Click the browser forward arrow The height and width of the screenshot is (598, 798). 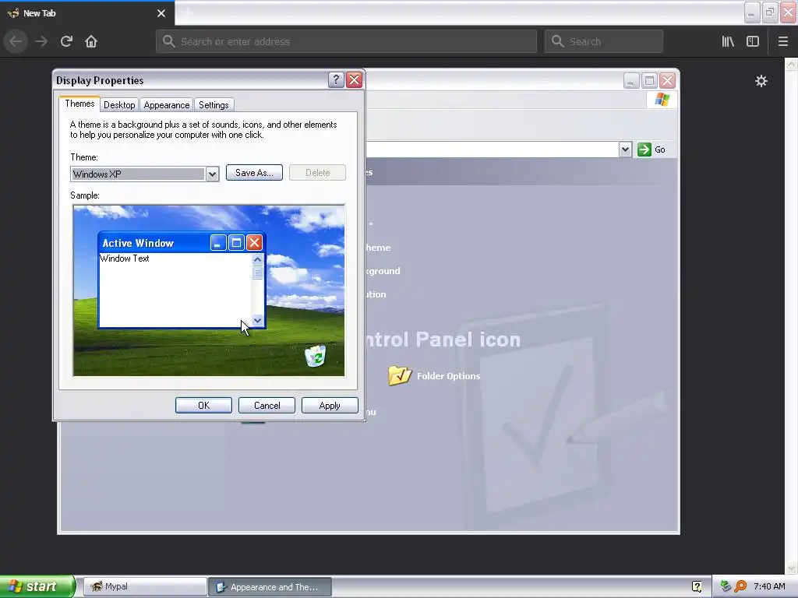coord(41,41)
